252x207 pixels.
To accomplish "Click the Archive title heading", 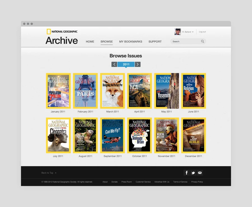I will (x=62, y=41).
